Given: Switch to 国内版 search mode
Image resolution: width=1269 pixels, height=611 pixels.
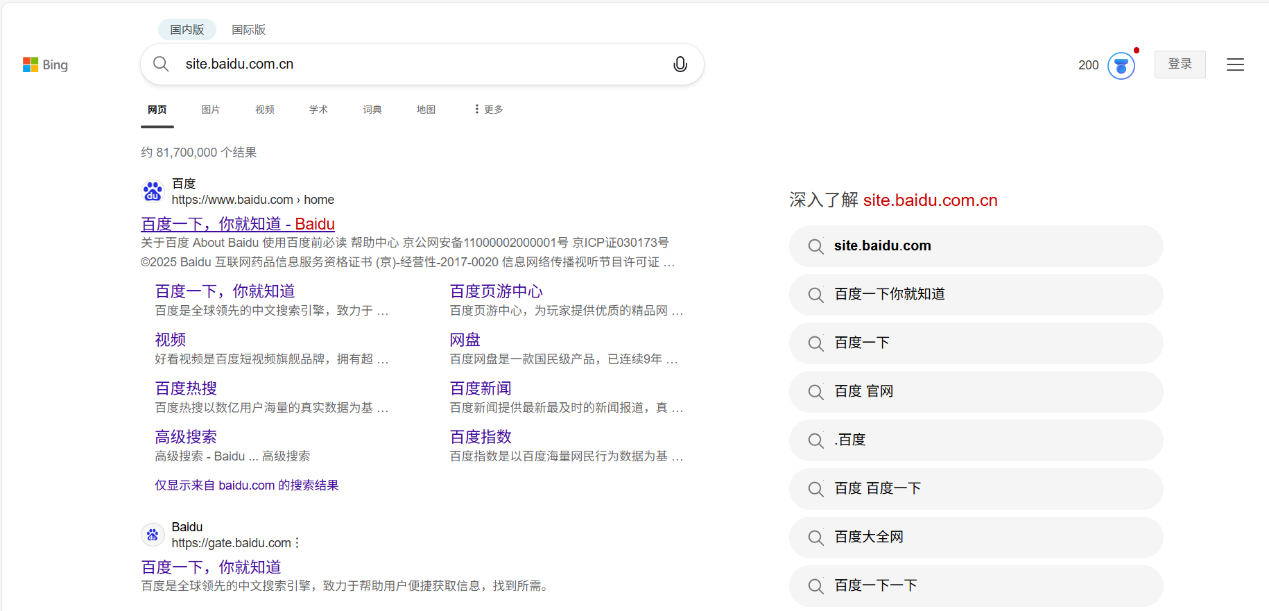Looking at the screenshot, I should (187, 29).
